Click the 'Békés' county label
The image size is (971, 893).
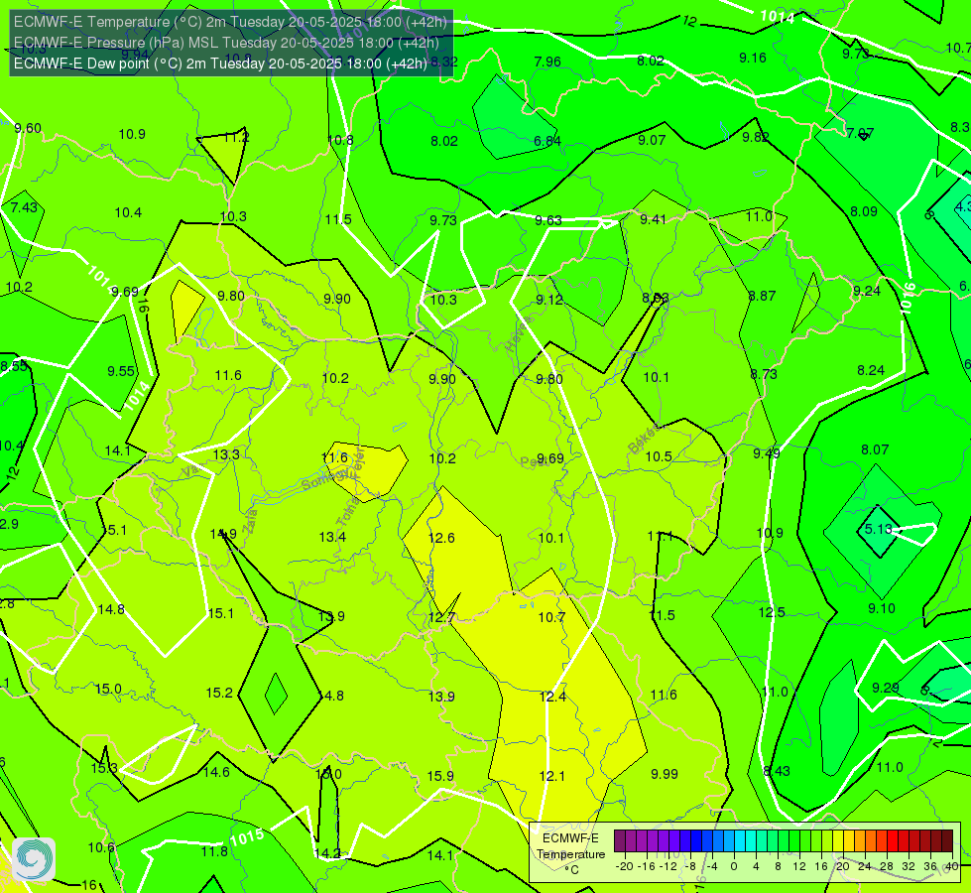(644, 440)
